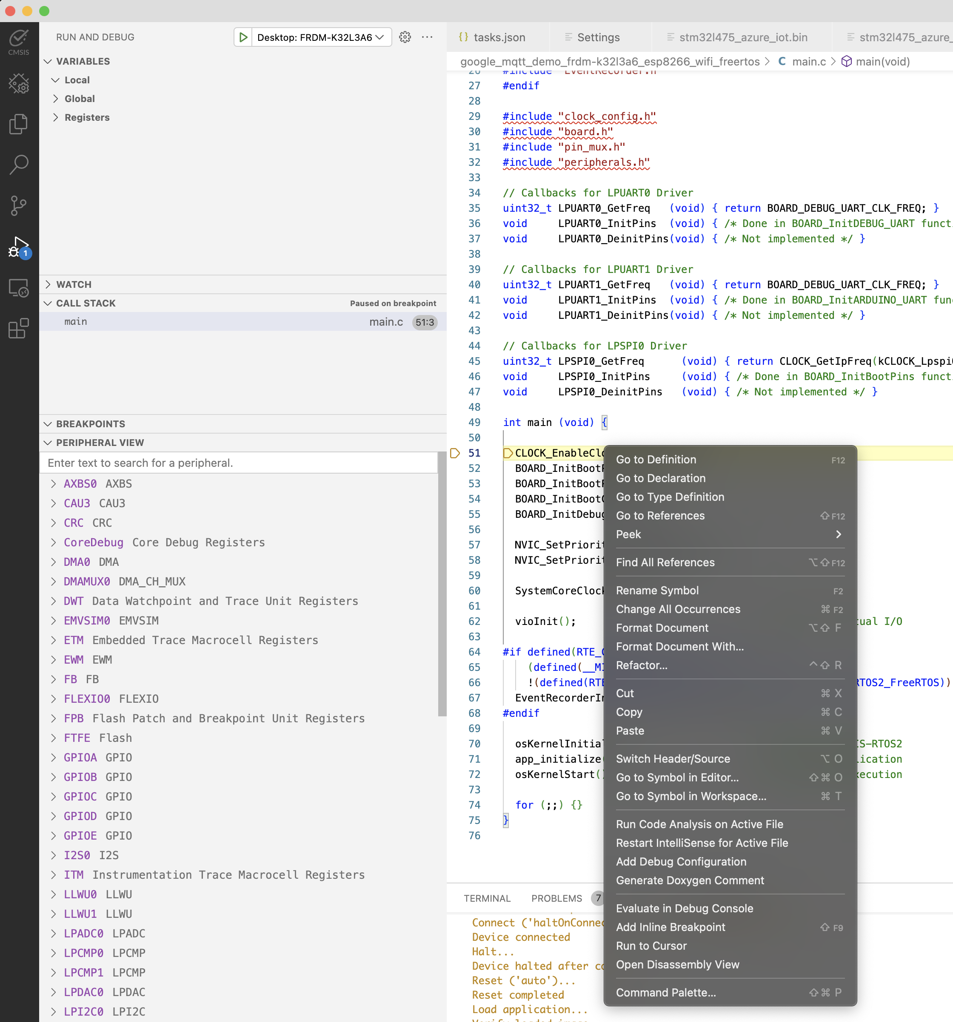Click the green Start Debugging play icon
The height and width of the screenshot is (1022, 953).
[x=243, y=37]
